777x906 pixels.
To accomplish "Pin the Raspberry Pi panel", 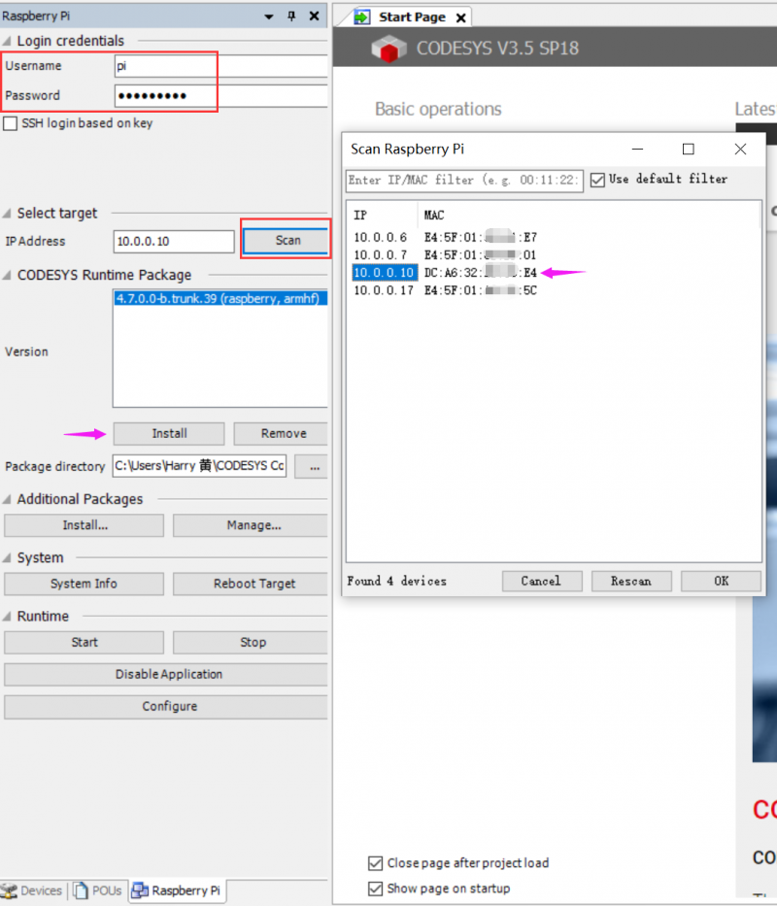I will (291, 17).
